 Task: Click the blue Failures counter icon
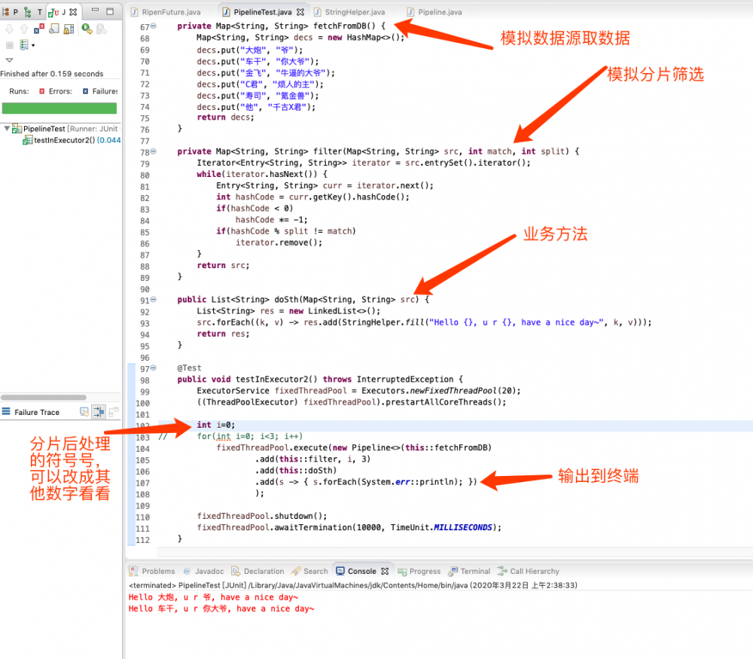pyautogui.click(x=85, y=91)
